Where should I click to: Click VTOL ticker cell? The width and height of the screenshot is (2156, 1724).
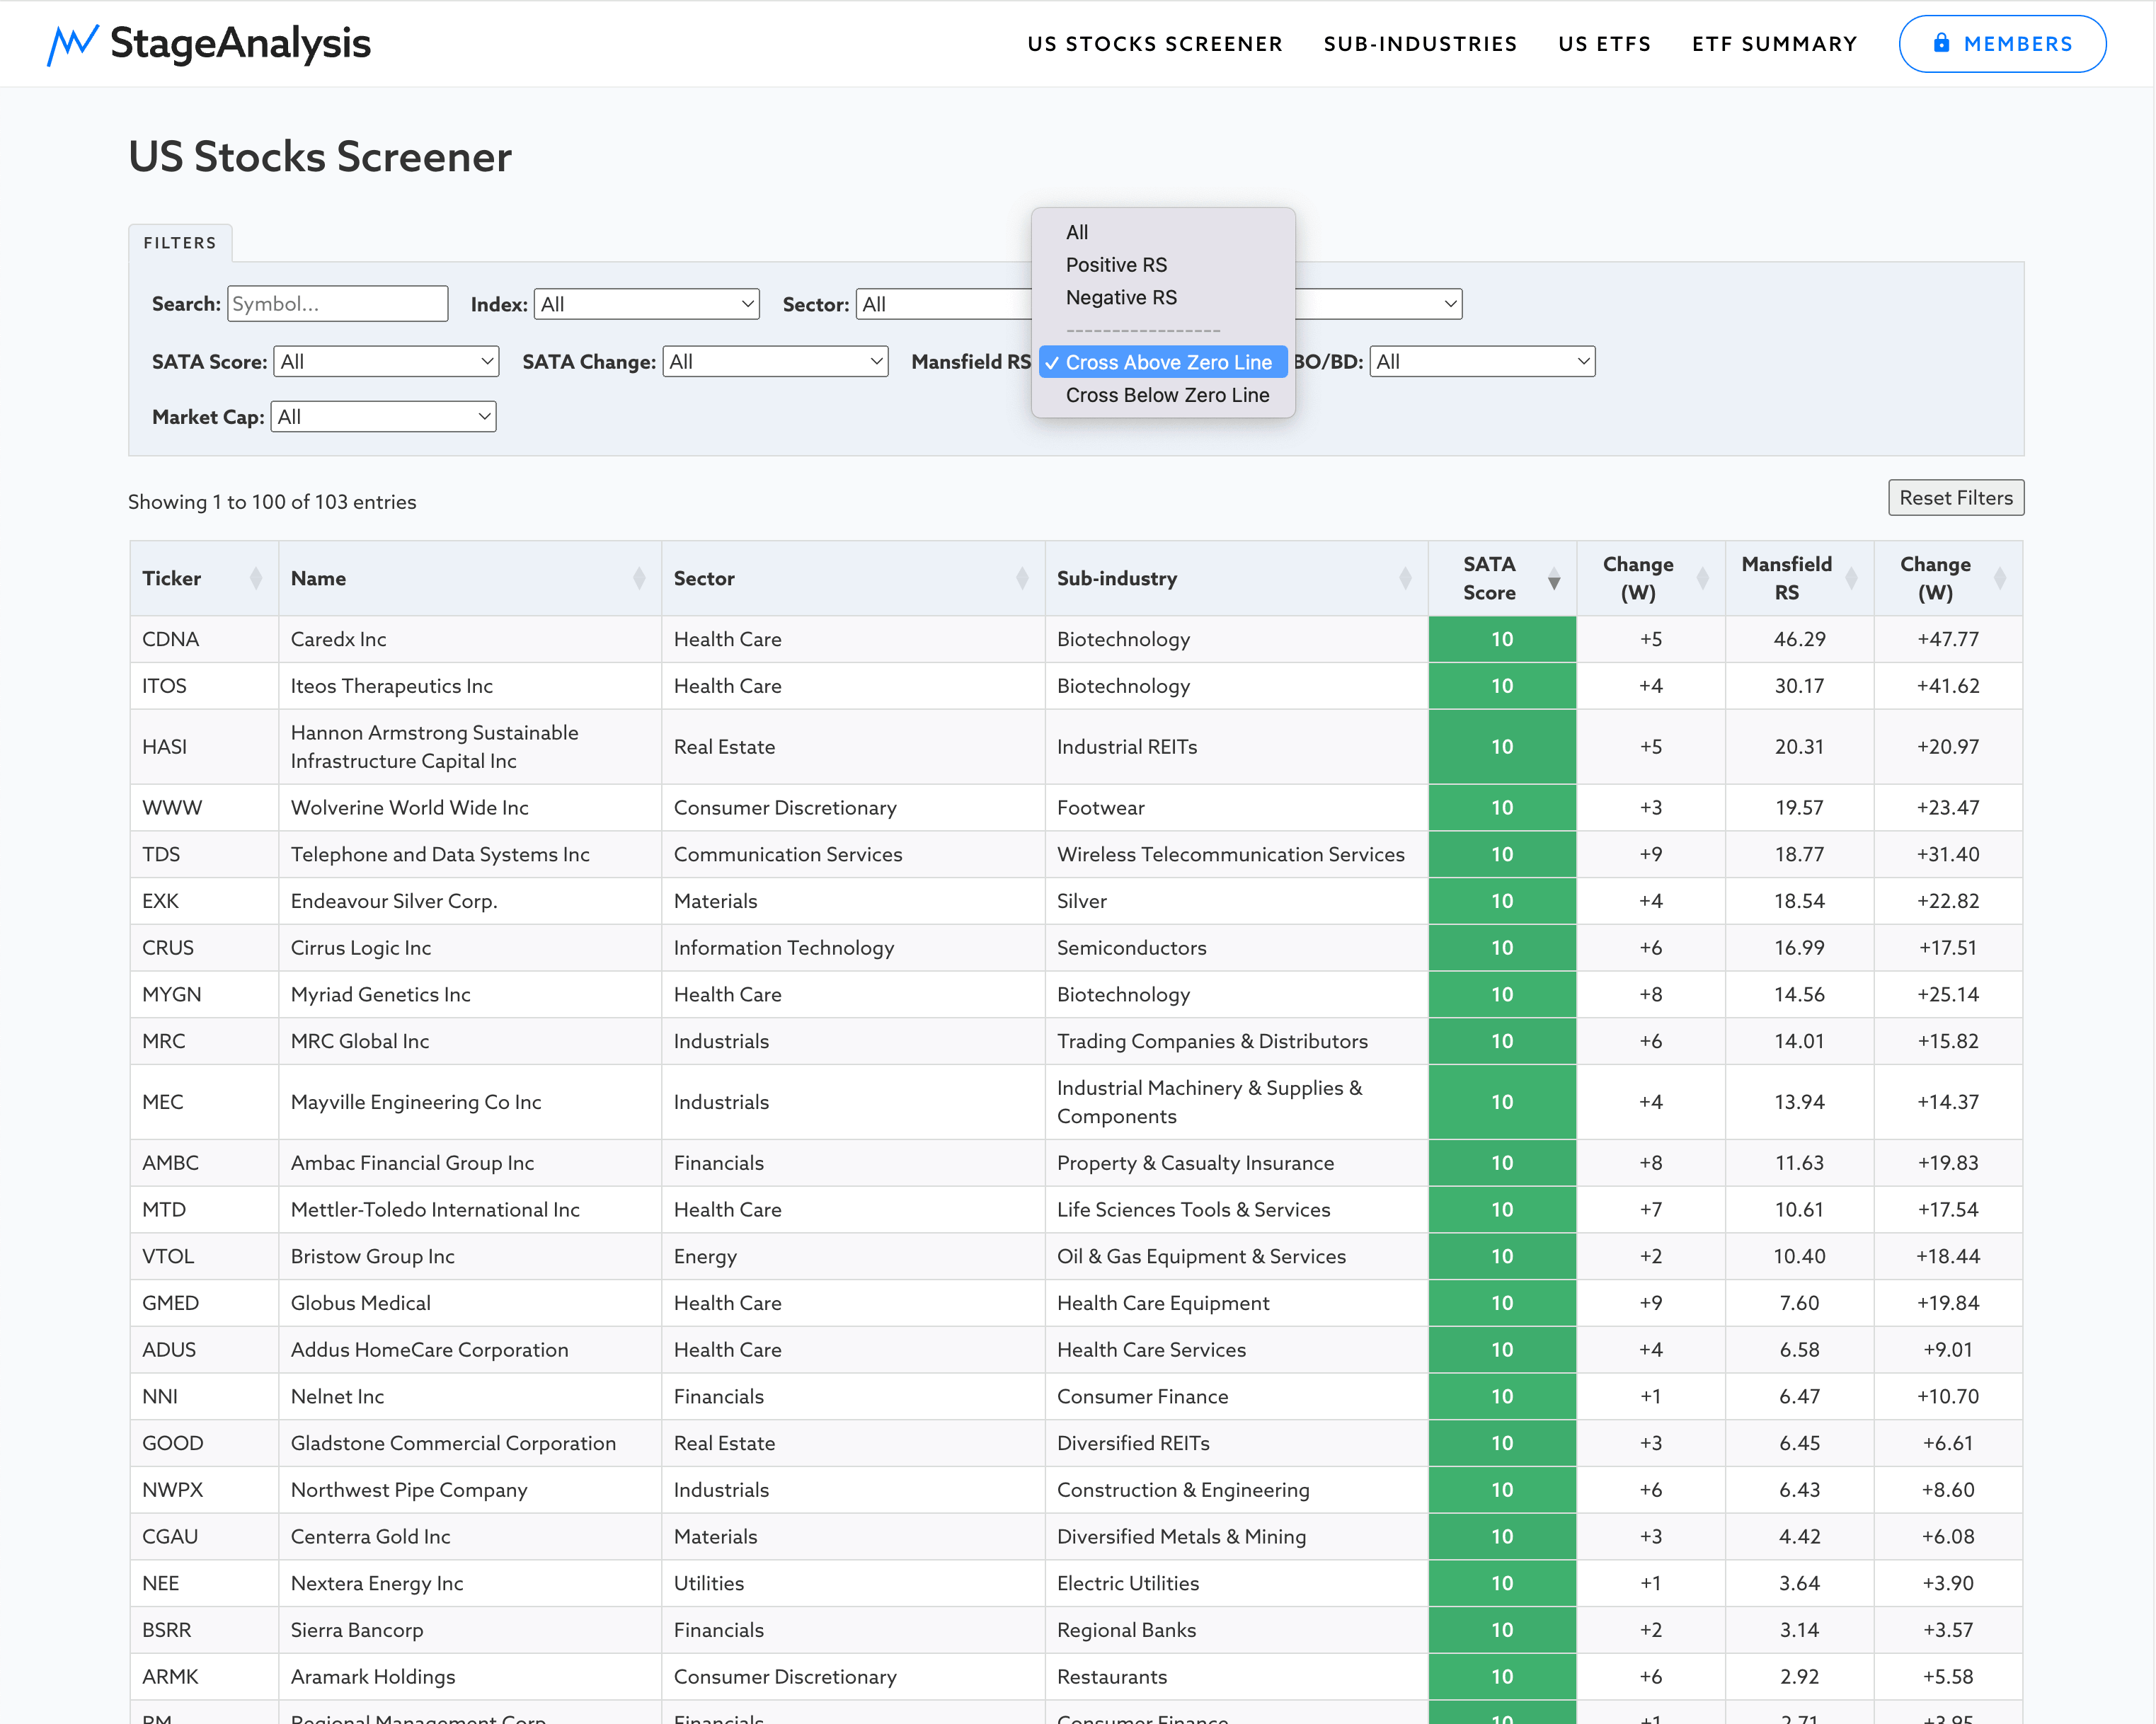point(204,1256)
